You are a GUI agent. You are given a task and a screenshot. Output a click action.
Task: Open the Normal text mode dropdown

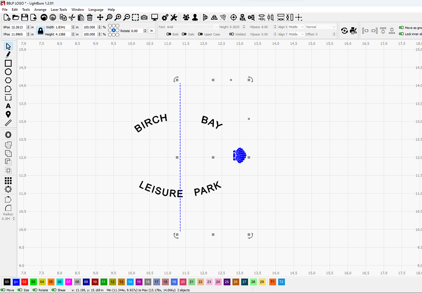pyautogui.click(x=321, y=26)
